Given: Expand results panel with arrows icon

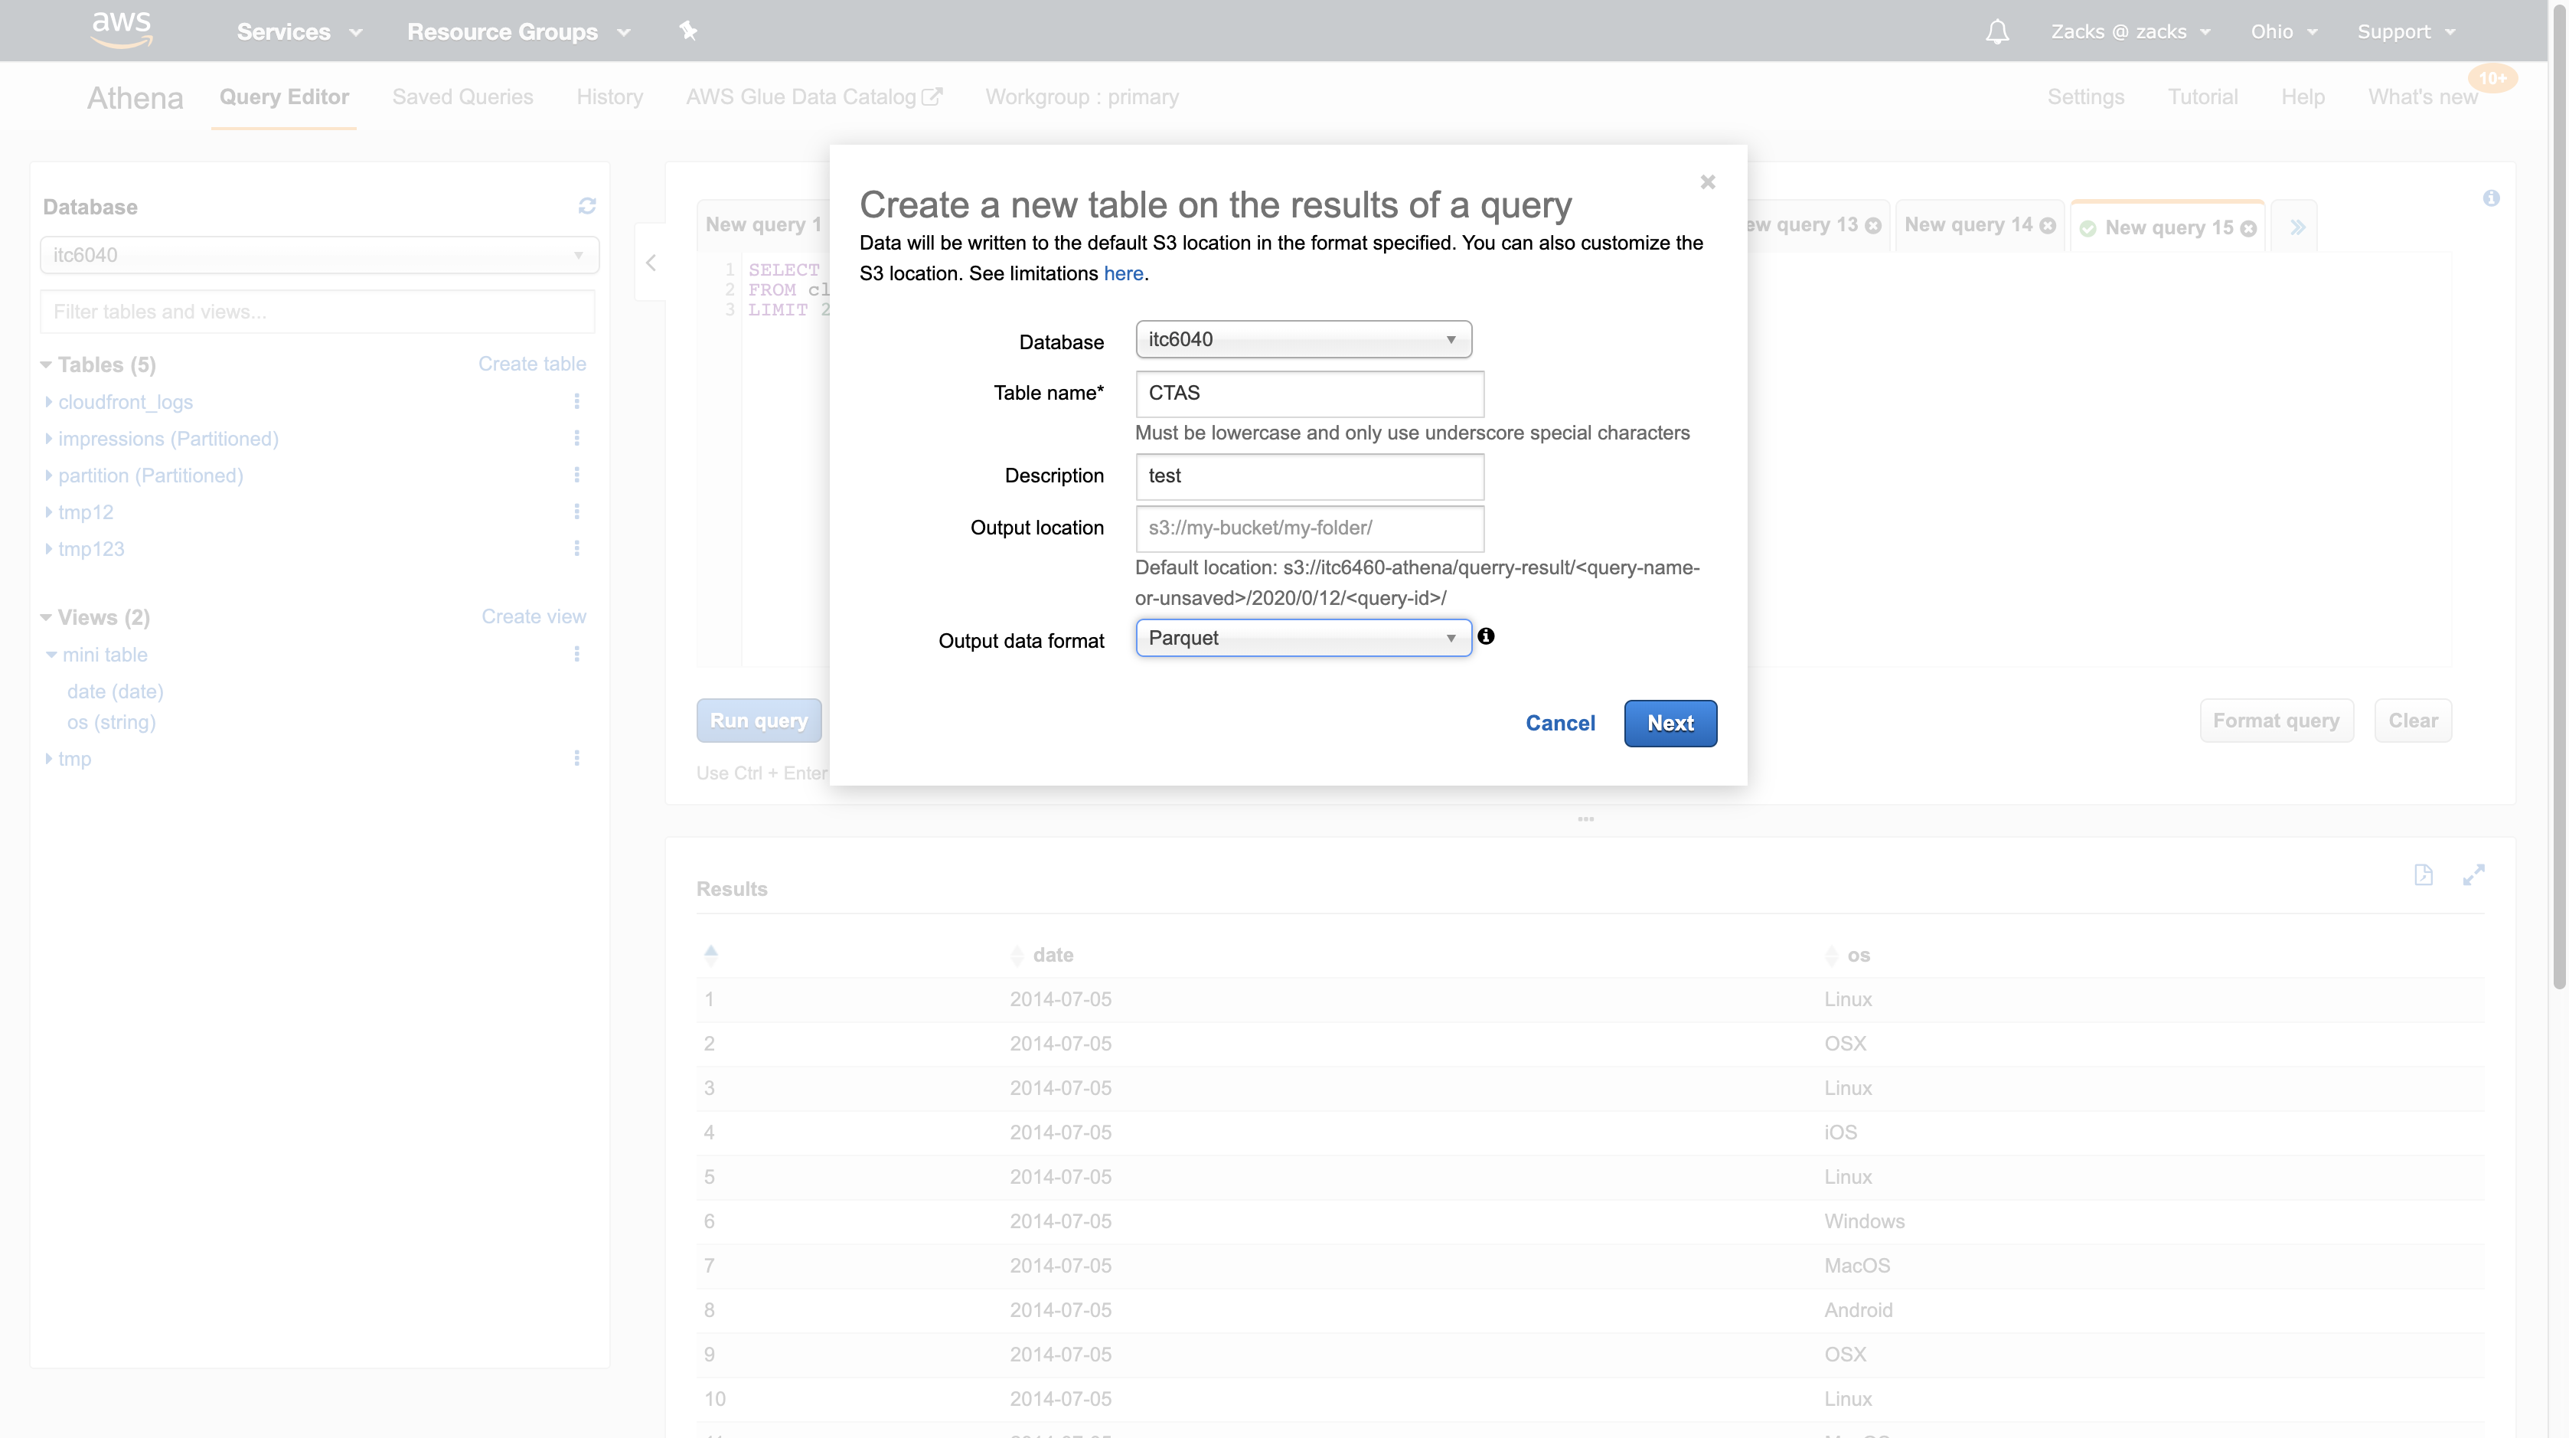Looking at the screenshot, I should (x=2473, y=875).
